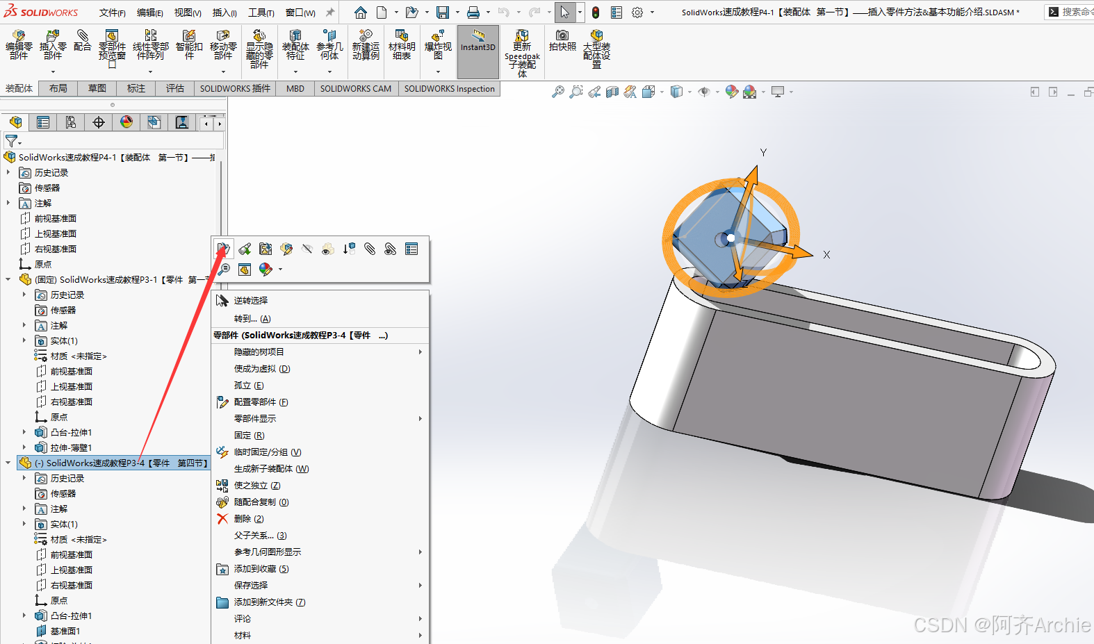Image resolution: width=1094 pixels, height=644 pixels.
Task: Click the Reference Geometry (参考几何体) icon
Action: [x=329, y=44]
